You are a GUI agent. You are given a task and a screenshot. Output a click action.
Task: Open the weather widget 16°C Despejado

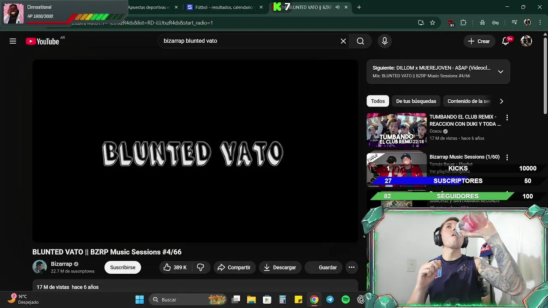[24, 299]
